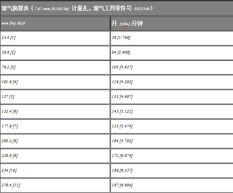Select the cell '164 [5.792]'
Viewport: 233px width, 193px height.
(x=172, y=141)
